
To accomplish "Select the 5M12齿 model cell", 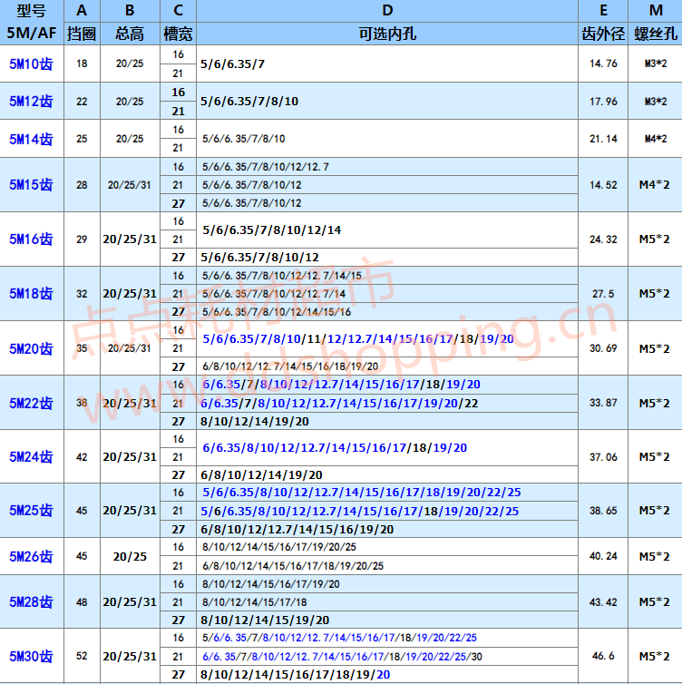I will tap(32, 102).
